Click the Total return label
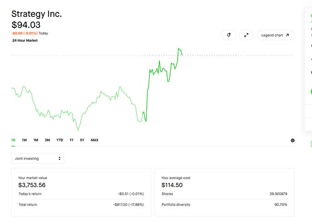The image size is (312, 224). pyautogui.click(x=28, y=204)
